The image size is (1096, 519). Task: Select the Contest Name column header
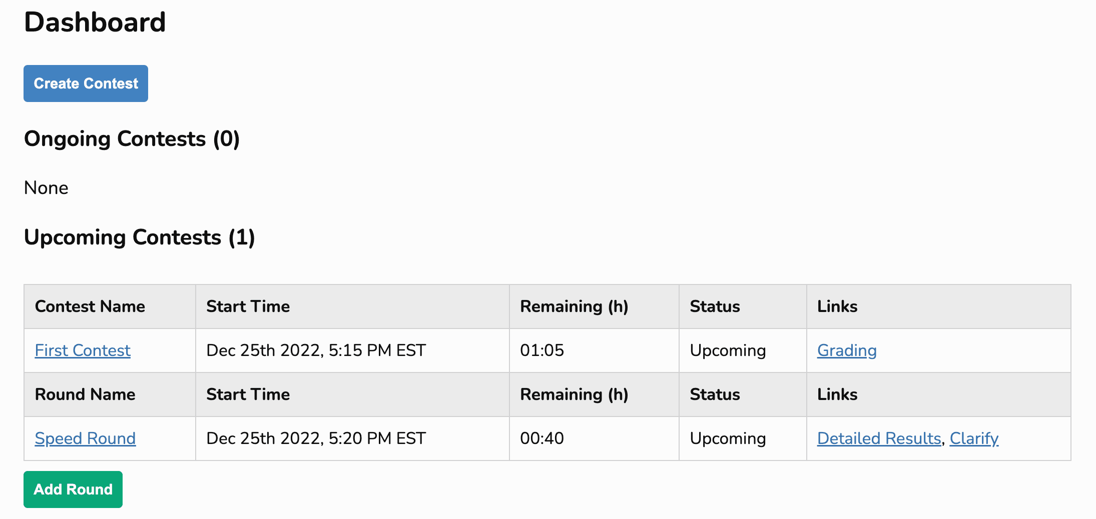(90, 306)
